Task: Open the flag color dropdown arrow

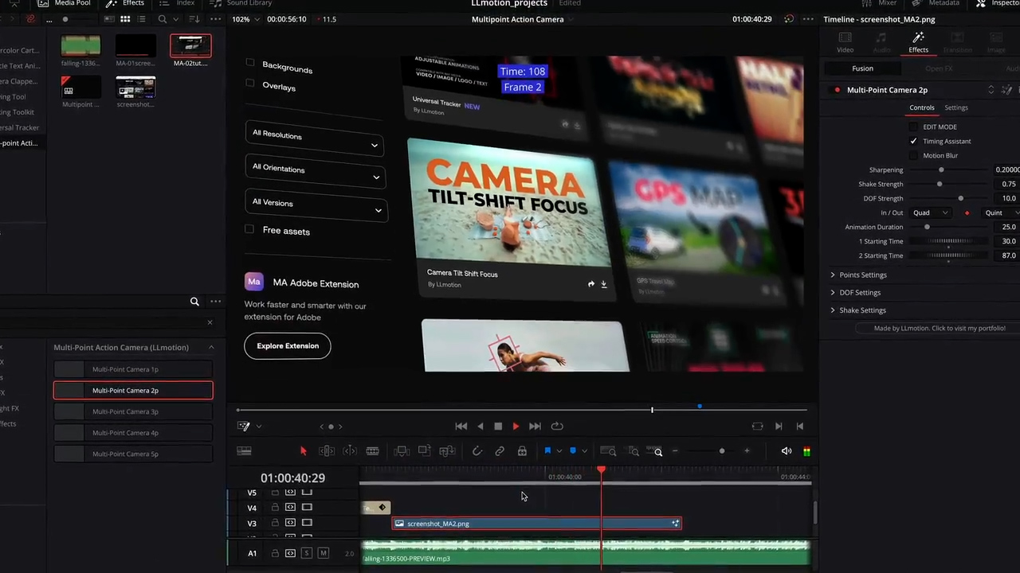Action: point(559,451)
